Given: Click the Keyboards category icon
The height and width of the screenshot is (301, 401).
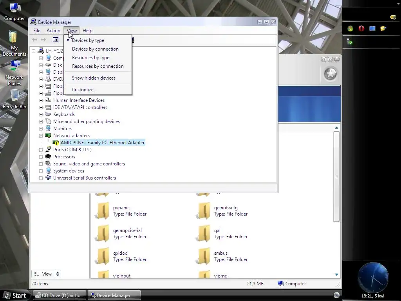Looking at the screenshot, I should pyautogui.click(x=48, y=114).
